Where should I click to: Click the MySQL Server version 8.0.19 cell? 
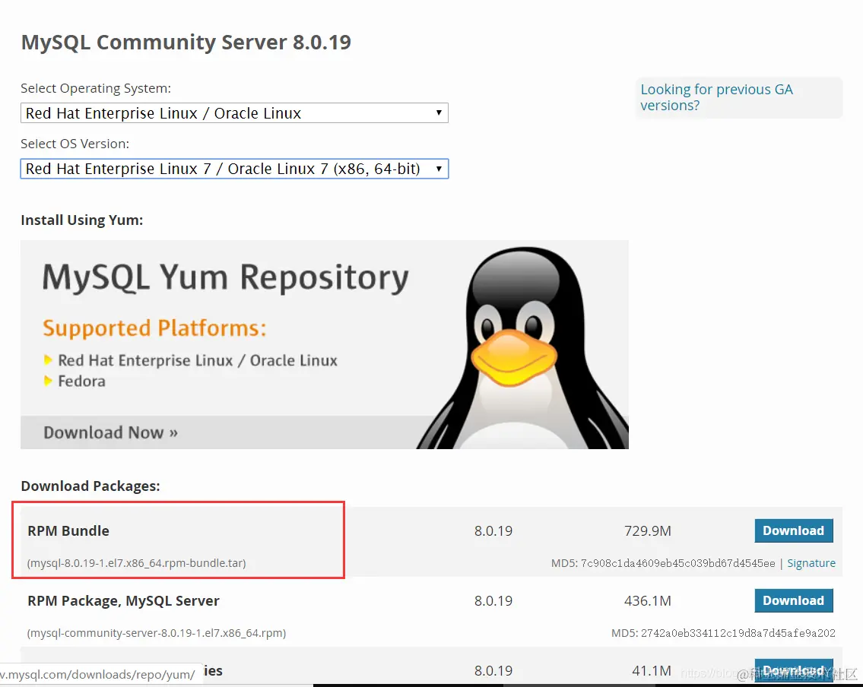(493, 600)
